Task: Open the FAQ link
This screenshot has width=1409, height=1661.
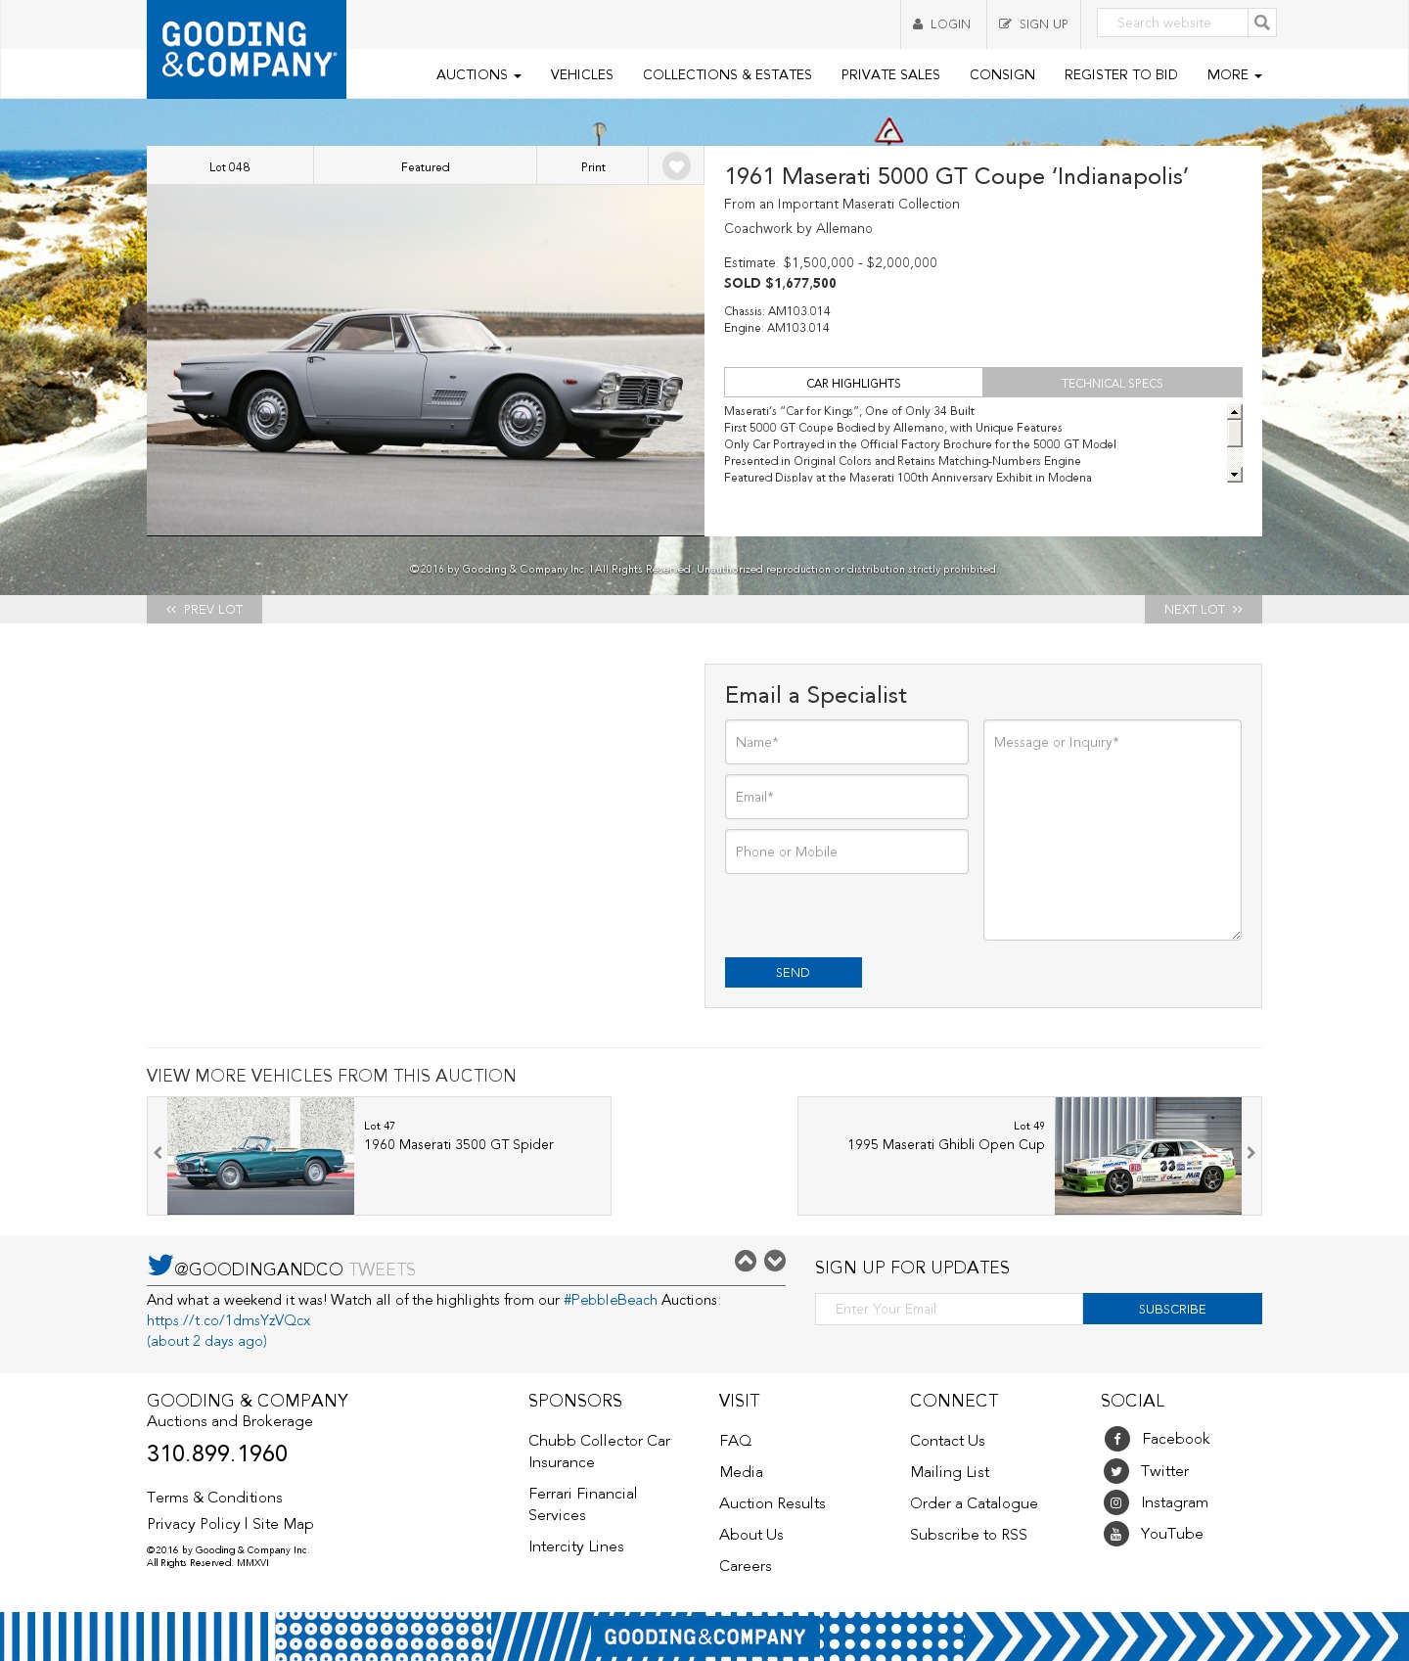Action: tap(736, 1441)
